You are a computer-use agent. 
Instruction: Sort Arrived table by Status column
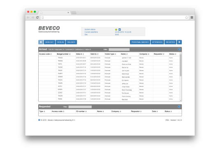point(173,54)
